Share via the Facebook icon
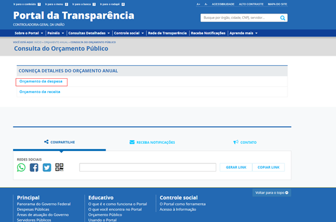This screenshot has width=336, height=222. [x=34, y=168]
